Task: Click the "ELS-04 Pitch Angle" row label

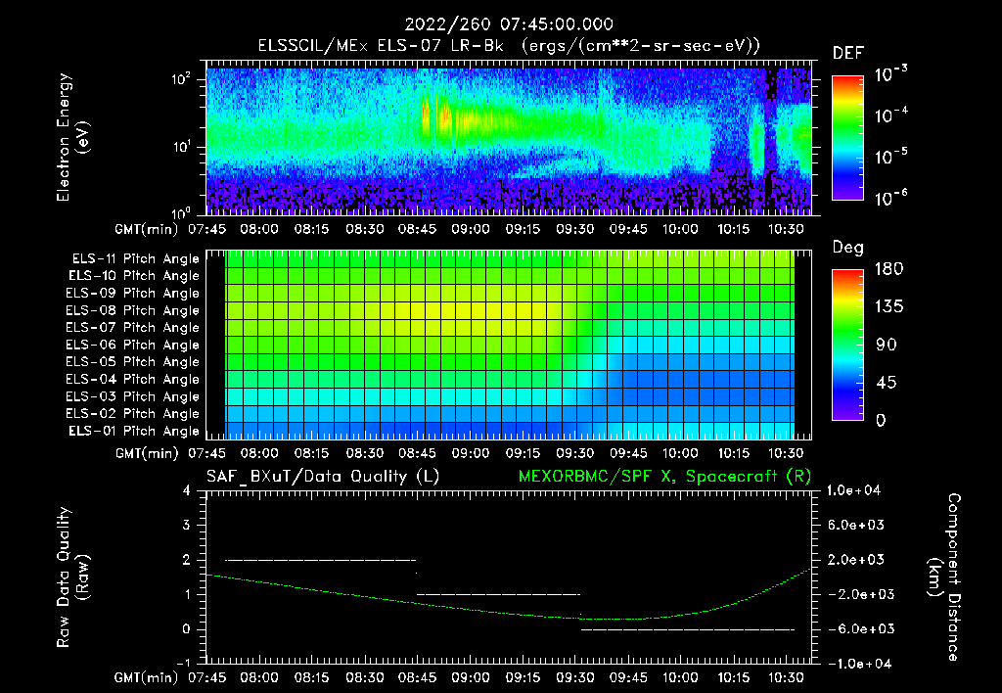Action: (x=133, y=379)
